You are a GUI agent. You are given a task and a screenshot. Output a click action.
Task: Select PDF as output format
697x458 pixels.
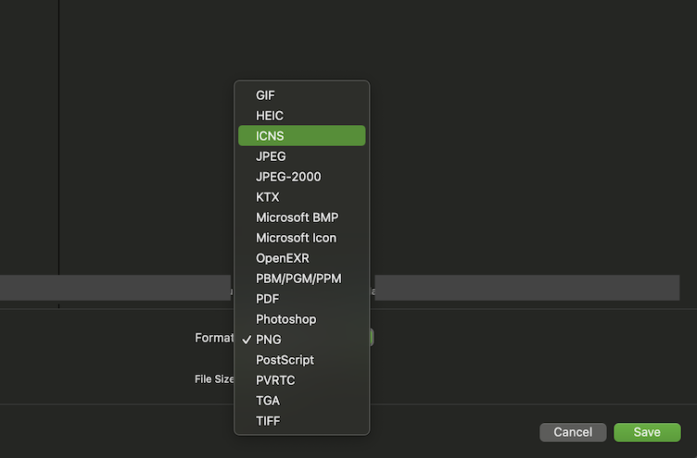267,299
